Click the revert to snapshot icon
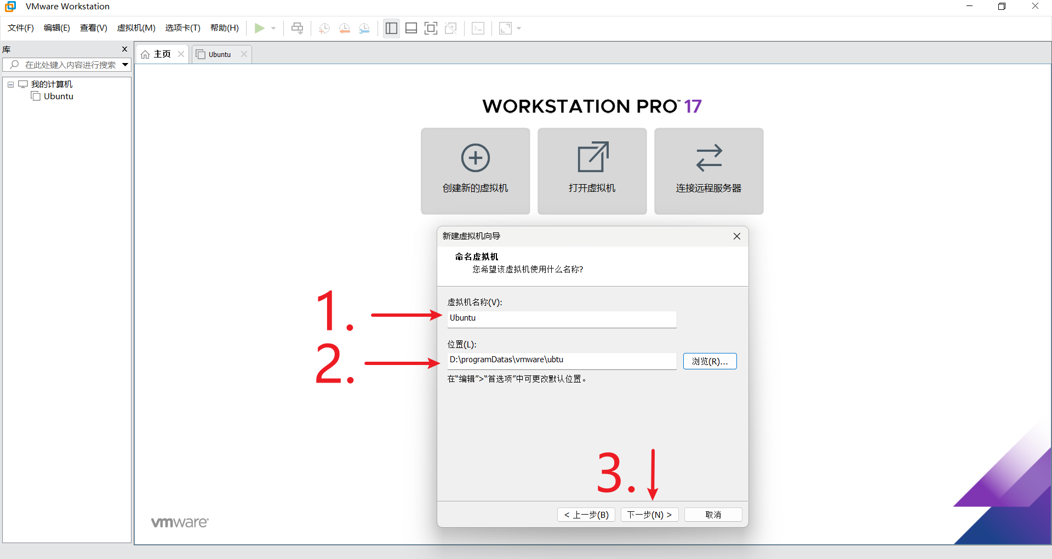Screen dimensions: 1052x559 pos(344,28)
